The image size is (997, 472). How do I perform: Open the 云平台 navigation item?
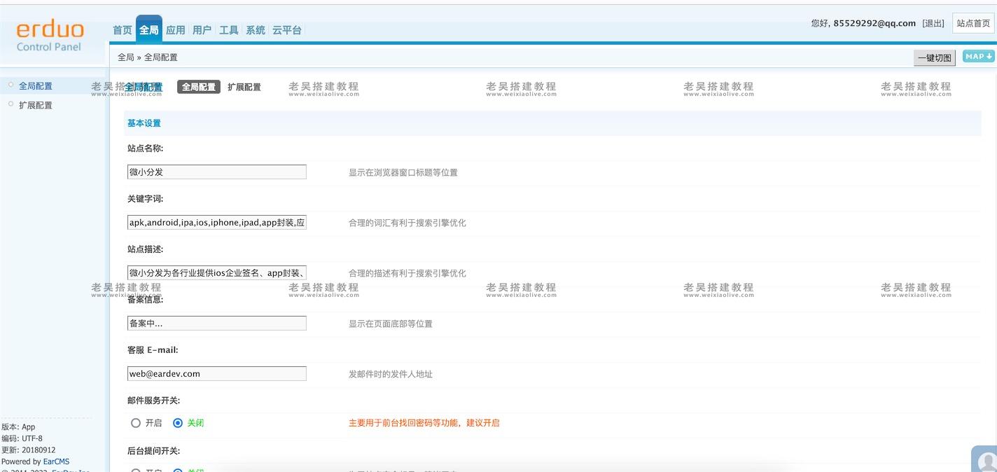(287, 29)
